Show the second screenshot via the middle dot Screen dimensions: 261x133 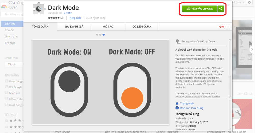point(100,35)
